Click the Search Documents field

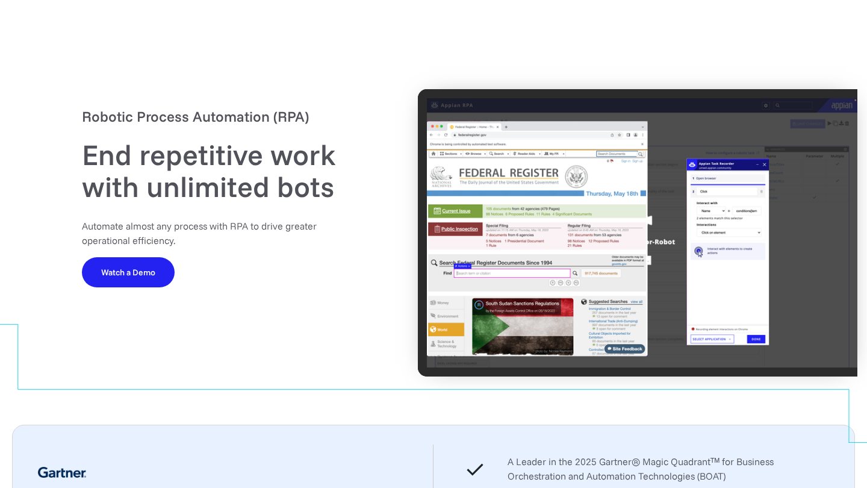[x=617, y=154]
